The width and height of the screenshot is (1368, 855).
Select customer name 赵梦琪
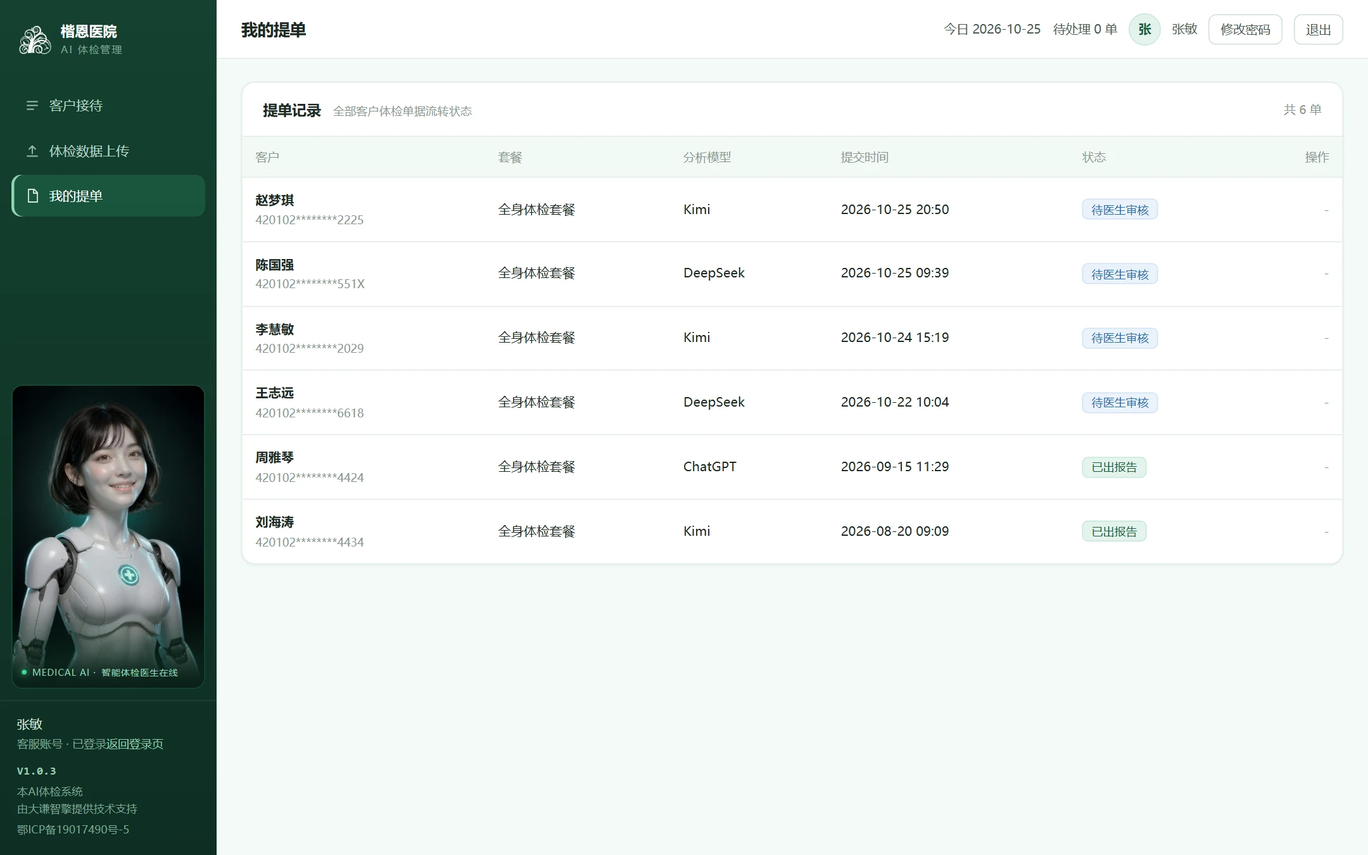tap(275, 200)
